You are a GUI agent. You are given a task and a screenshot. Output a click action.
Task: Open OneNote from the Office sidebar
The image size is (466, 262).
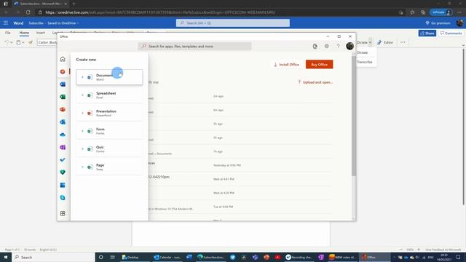63,147
